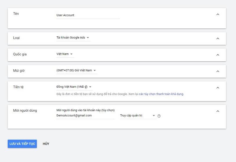Collapse the Tiền tệ section chevron
The image size is (236, 162).
218,88
